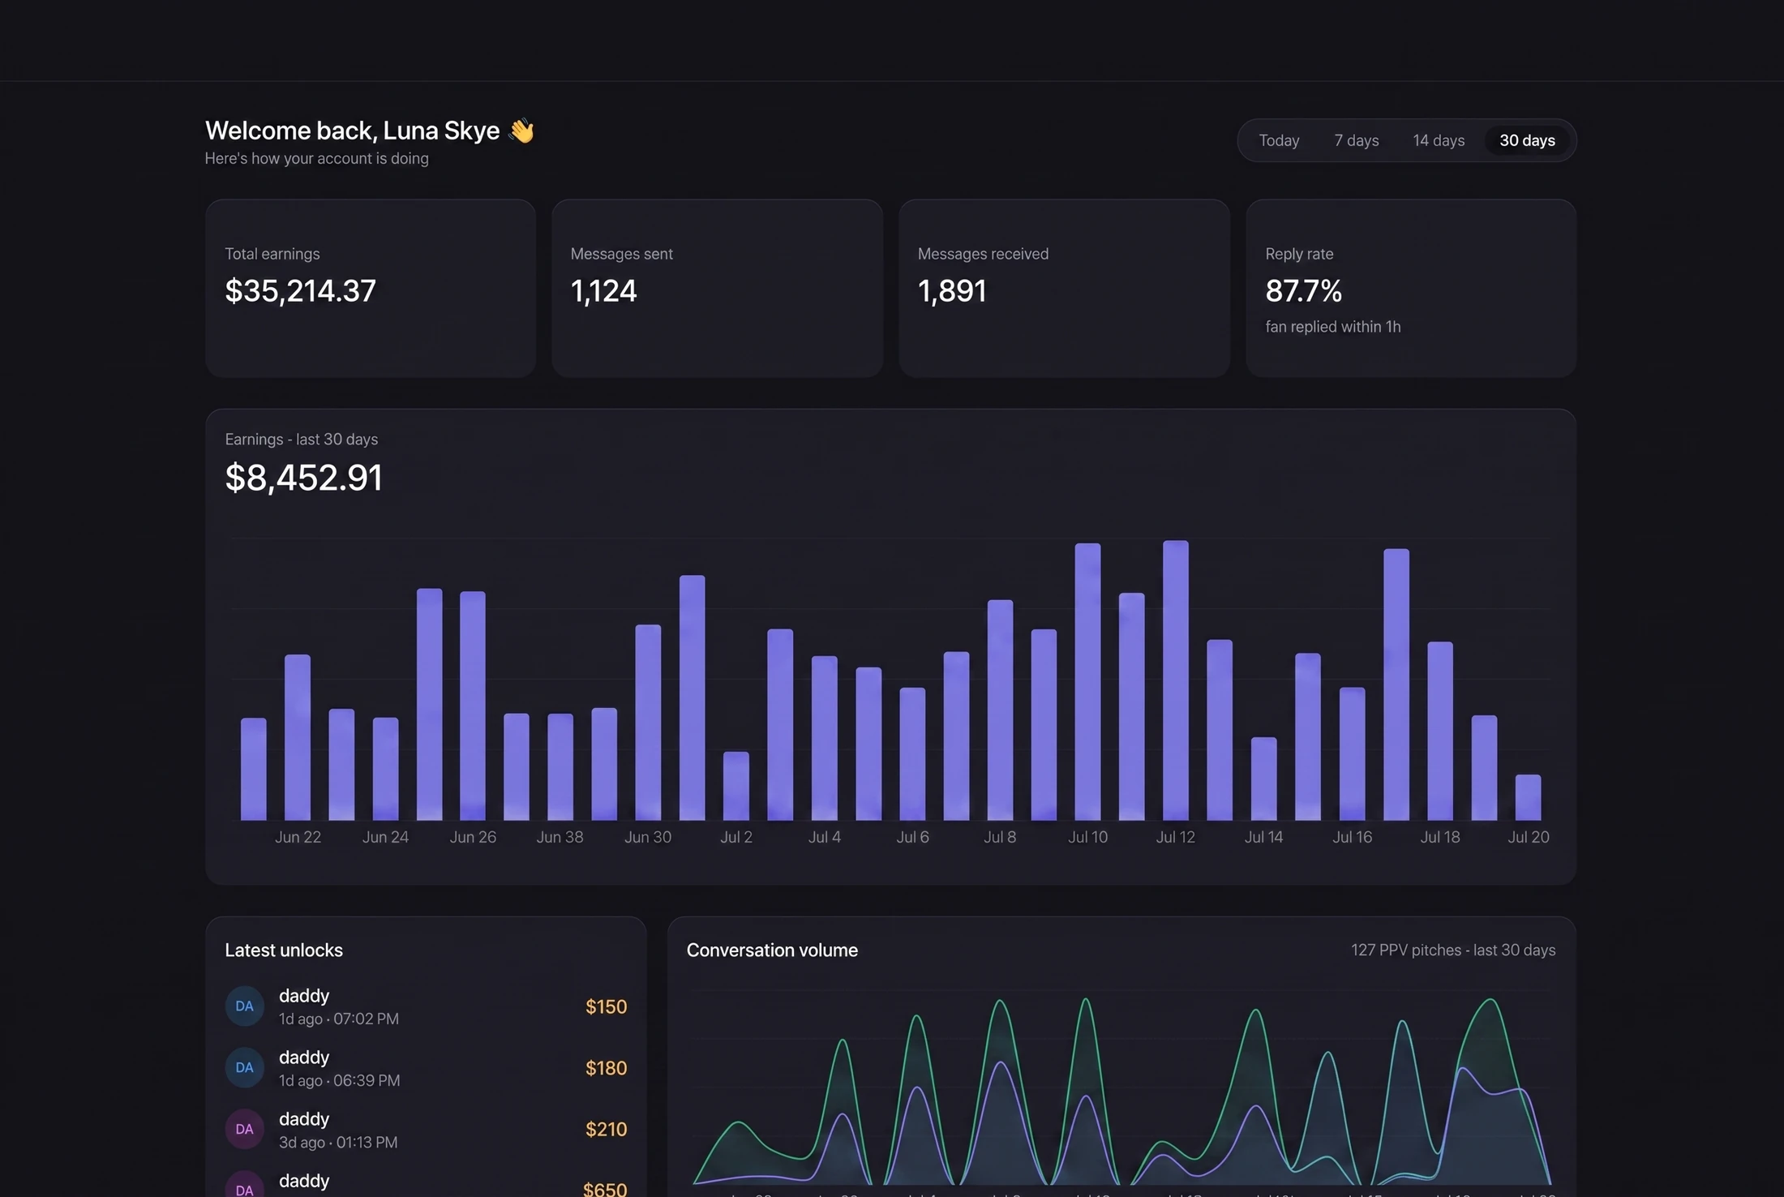Select the Today time range

pyautogui.click(x=1279, y=140)
